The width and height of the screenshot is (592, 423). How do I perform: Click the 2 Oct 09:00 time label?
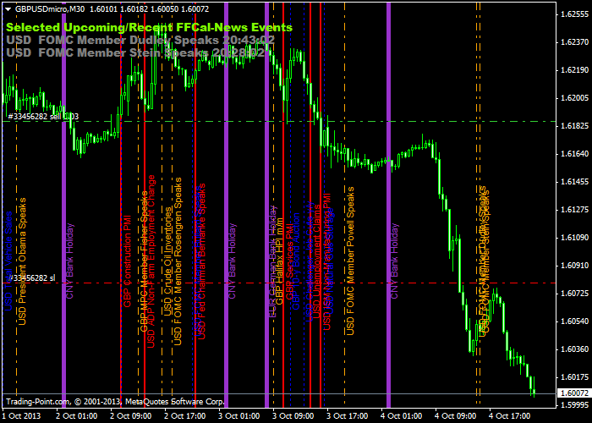coord(131,416)
